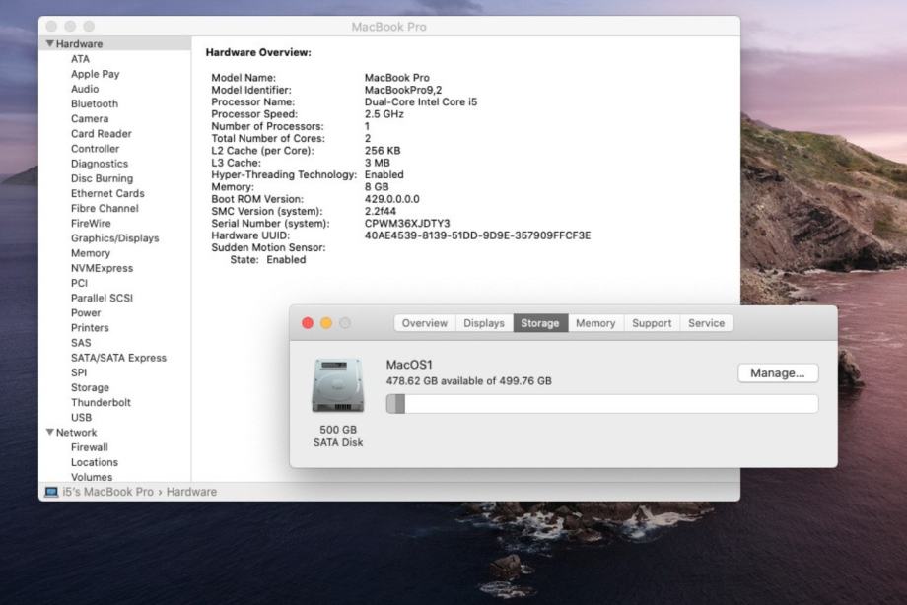The height and width of the screenshot is (605, 907).
Task: Click the Serial Number value CPWM36XJDTY3
Action: pos(406,224)
